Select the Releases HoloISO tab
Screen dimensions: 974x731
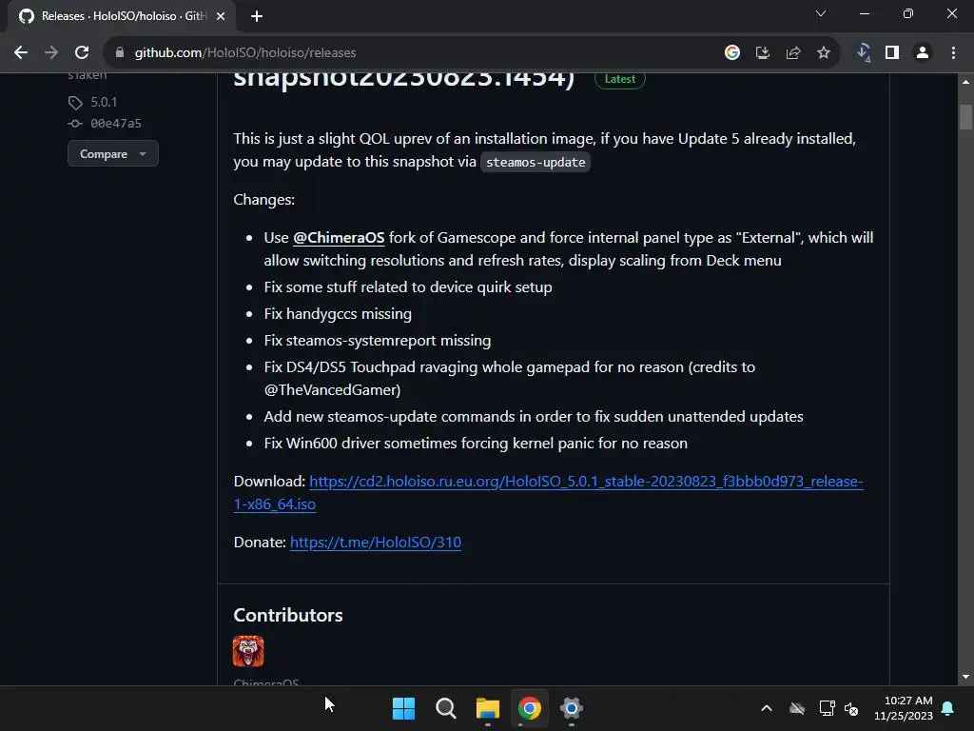pyautogui.click(x=121, y=16)
